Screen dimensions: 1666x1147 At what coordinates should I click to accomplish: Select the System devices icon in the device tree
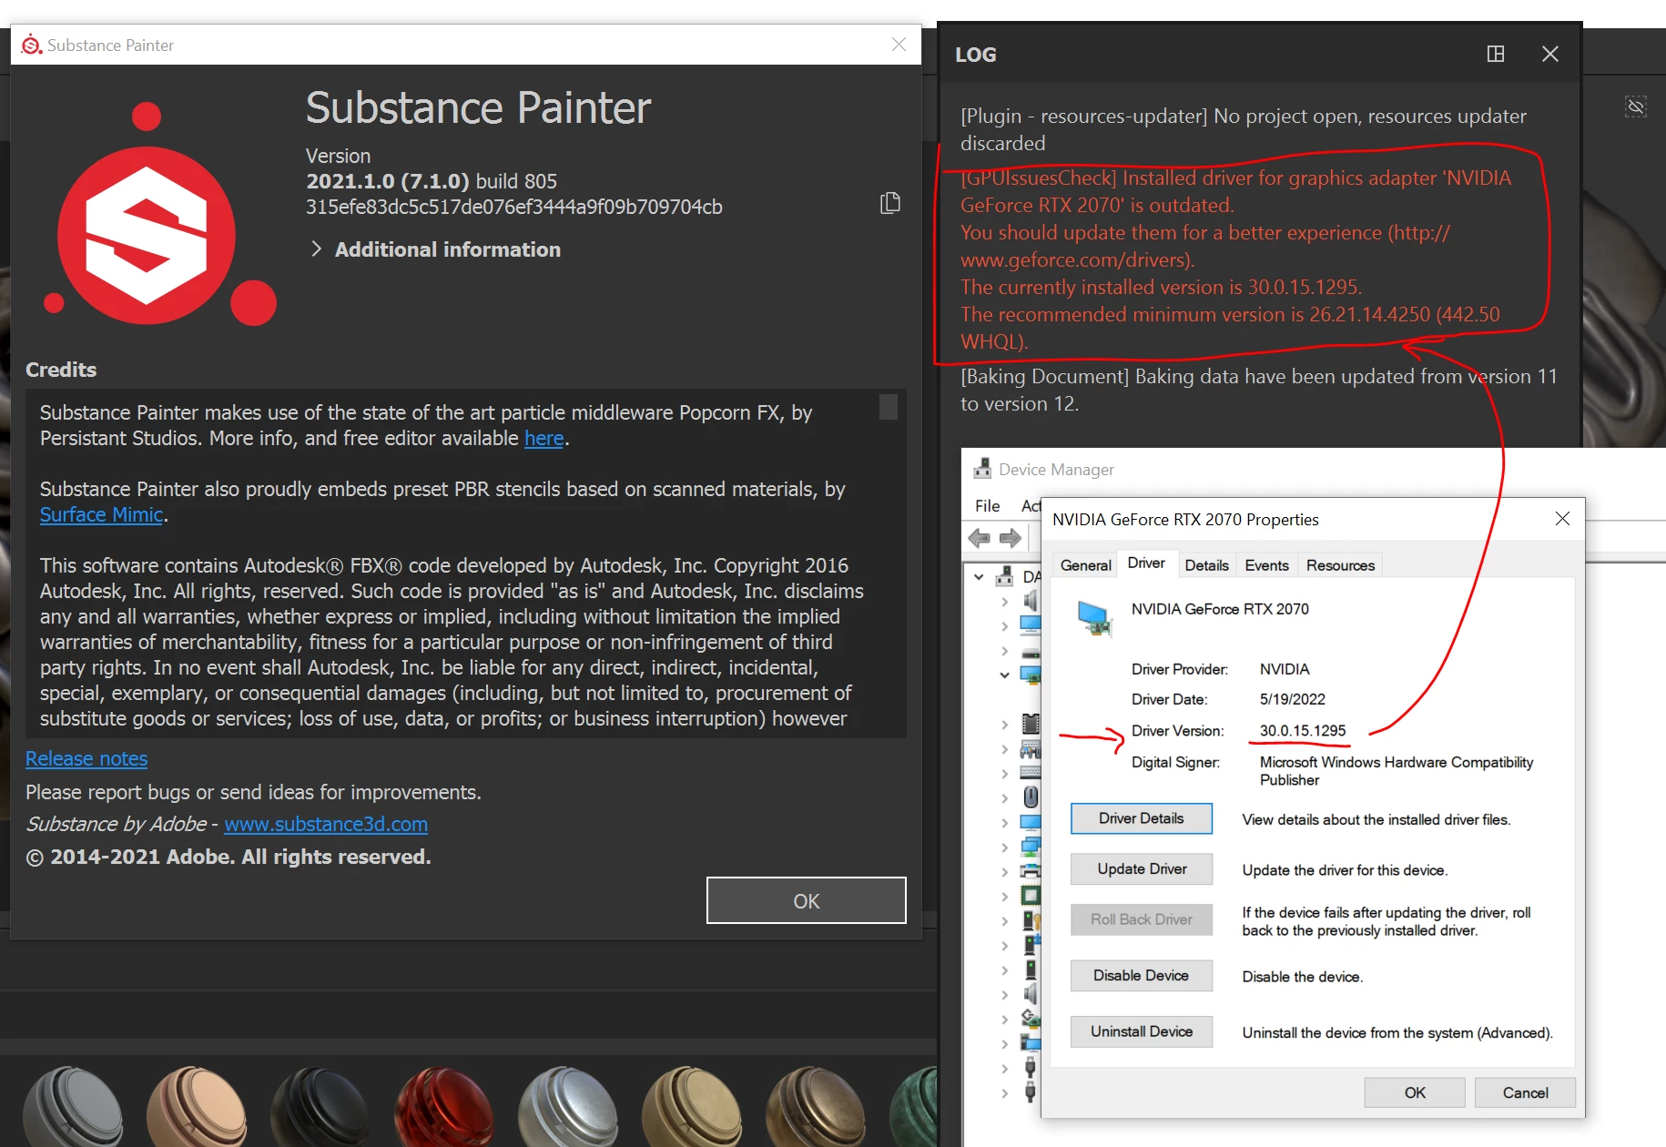click(x=1031, y=1043)
